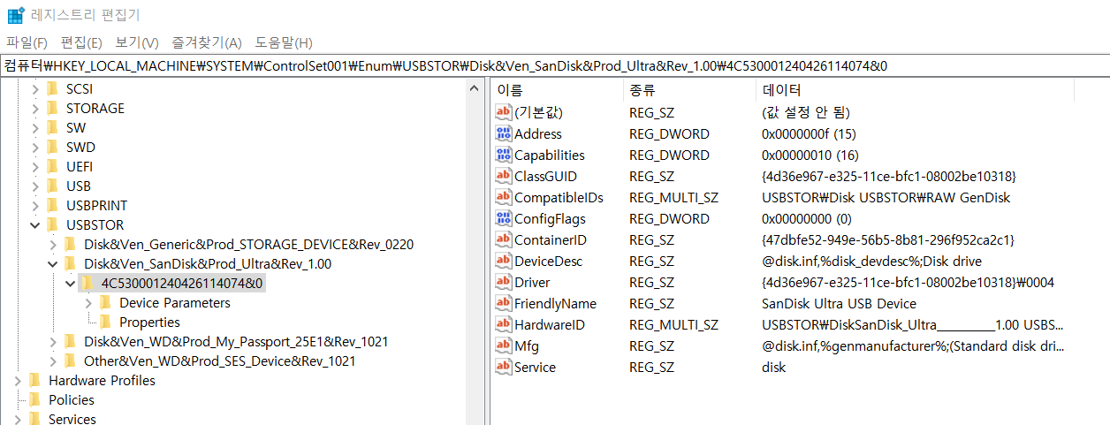Select the Hardware Profiles tree key
The width and height of the screenshot is (1110, 425).
click(102, 381)
